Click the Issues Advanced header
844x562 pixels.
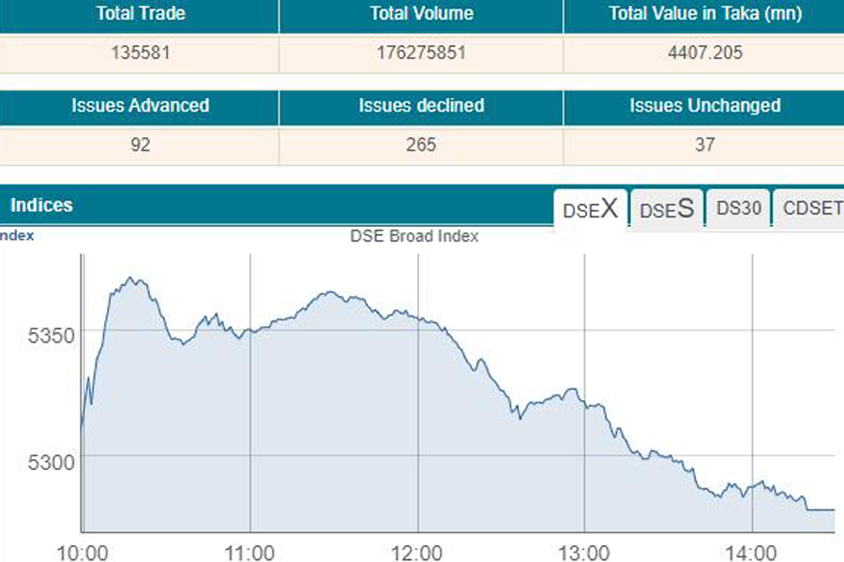[140, 106]
